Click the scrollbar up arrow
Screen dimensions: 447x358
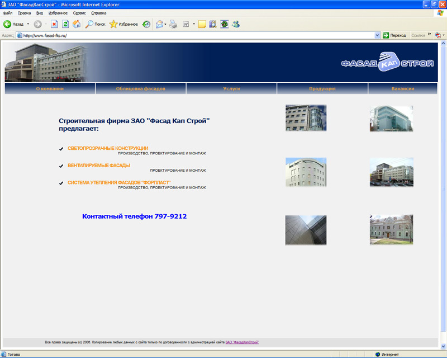(x=443, y=44)
